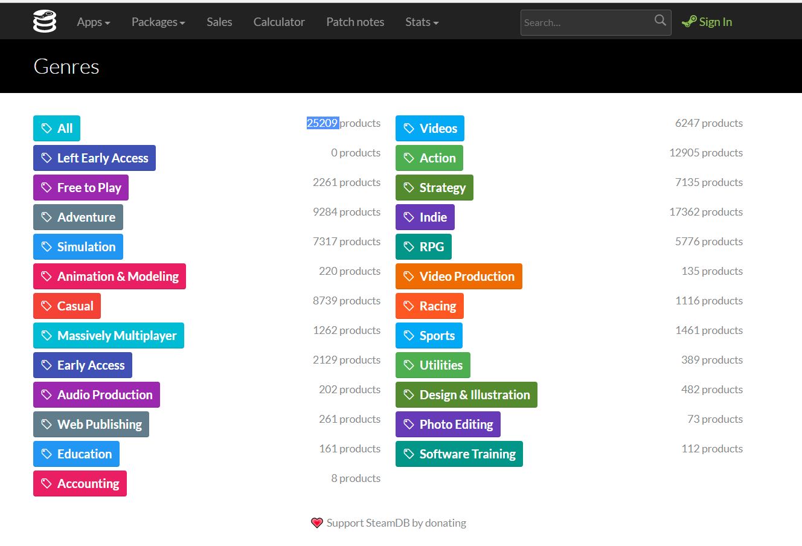The height and width of the screenshot is (546, 802).
Task: Click the 8 products count for Accounting
Action: coord(356,478)
